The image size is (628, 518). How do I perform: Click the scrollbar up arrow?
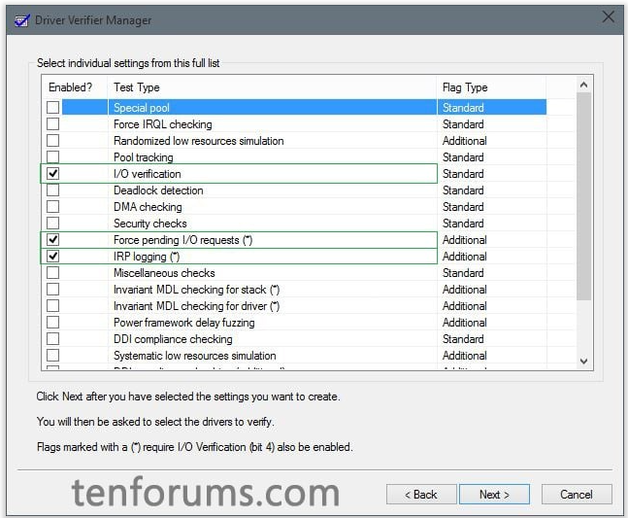tap(583, 85)
